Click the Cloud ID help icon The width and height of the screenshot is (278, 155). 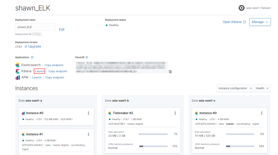87,57
